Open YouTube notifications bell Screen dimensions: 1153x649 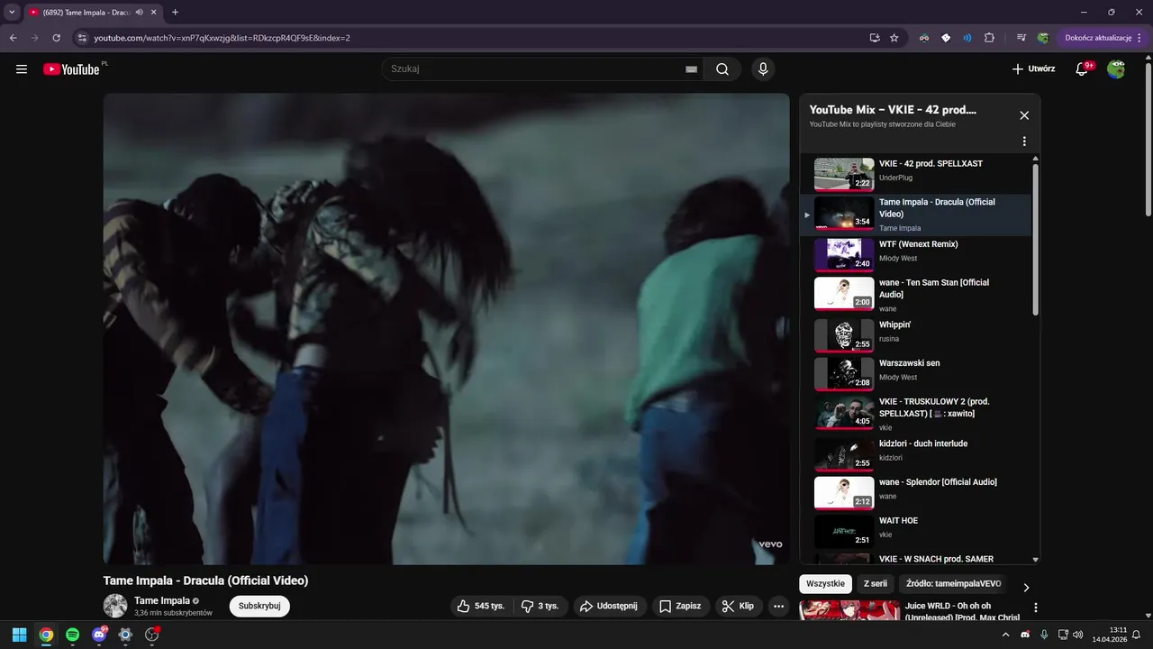coord(1083,69)
